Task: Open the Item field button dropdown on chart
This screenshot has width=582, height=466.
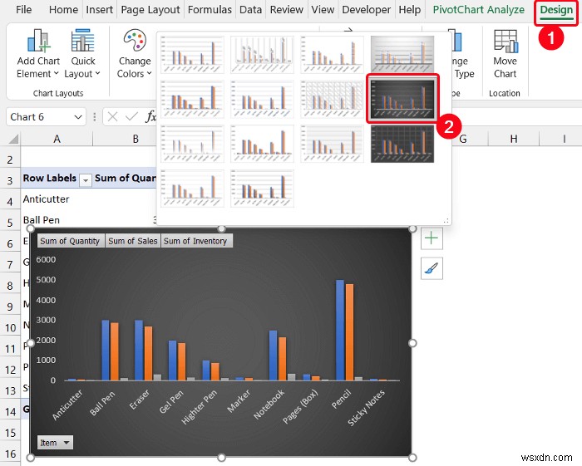Action: (x=55, y=442)
